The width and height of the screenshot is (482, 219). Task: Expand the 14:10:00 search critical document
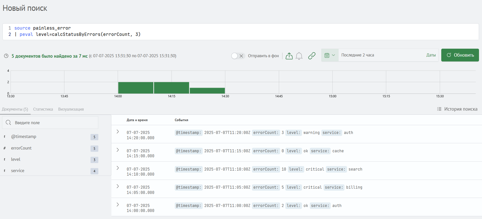118,168
